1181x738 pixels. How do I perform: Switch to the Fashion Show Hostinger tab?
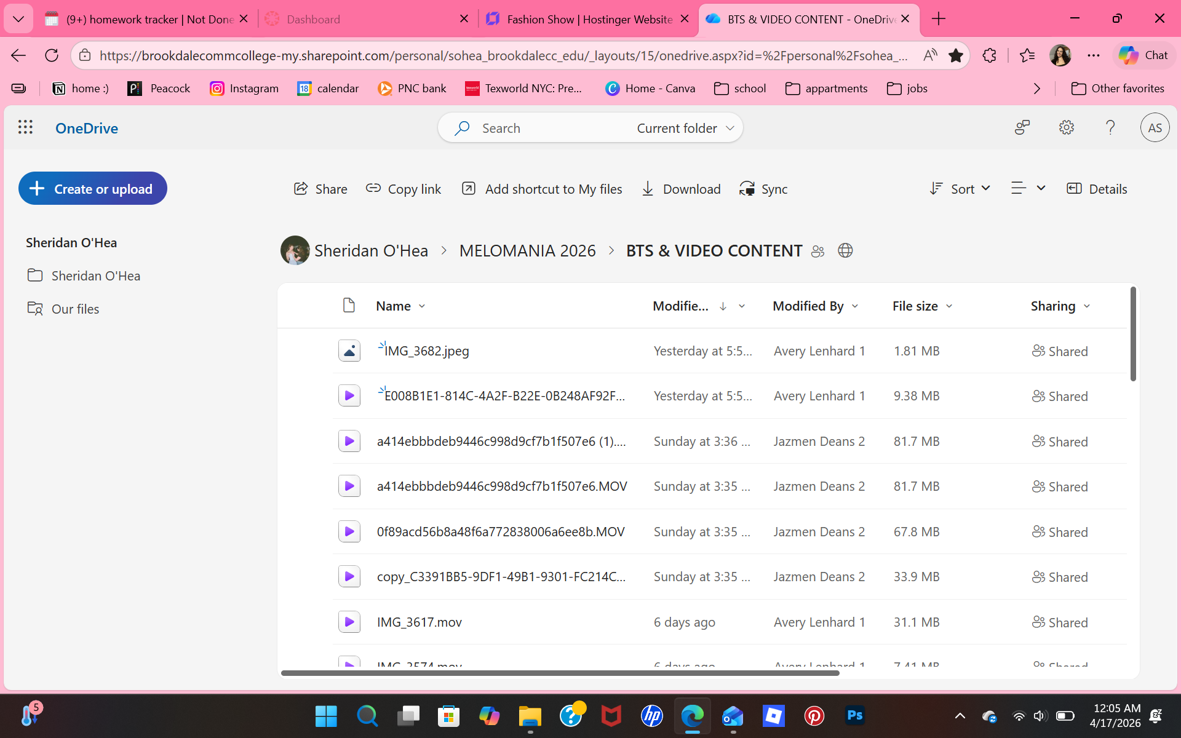click(587, 19)
